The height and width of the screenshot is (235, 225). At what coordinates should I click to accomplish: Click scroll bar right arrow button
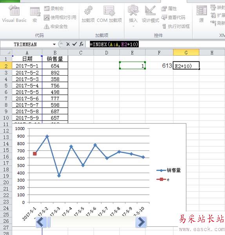[141, 222]
